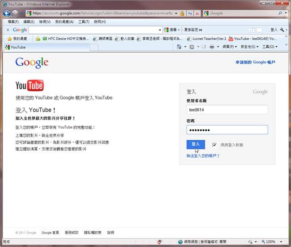This screenshot has height=247, width=291.
Task: Close the Google Toolbar with X
Action: click(8, 30)
